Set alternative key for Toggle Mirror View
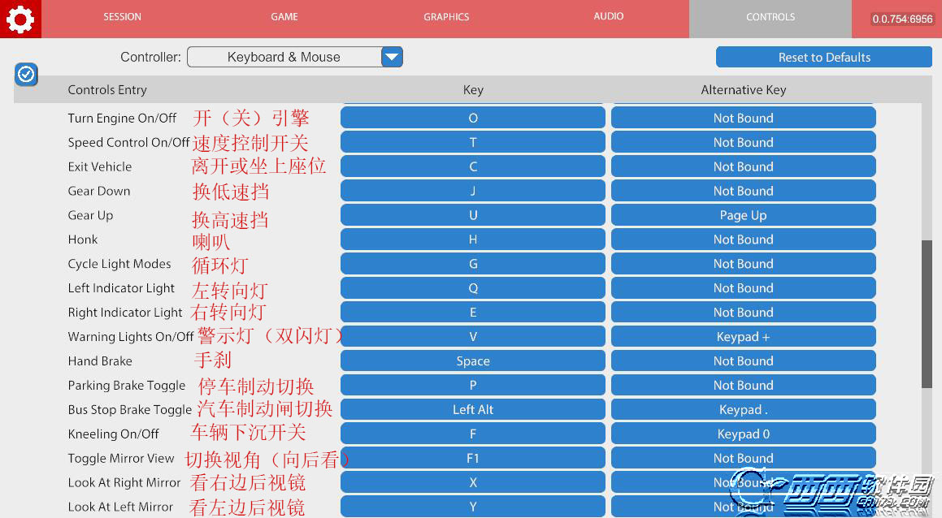Screen dimensions: 942x518 coord(743,458)
